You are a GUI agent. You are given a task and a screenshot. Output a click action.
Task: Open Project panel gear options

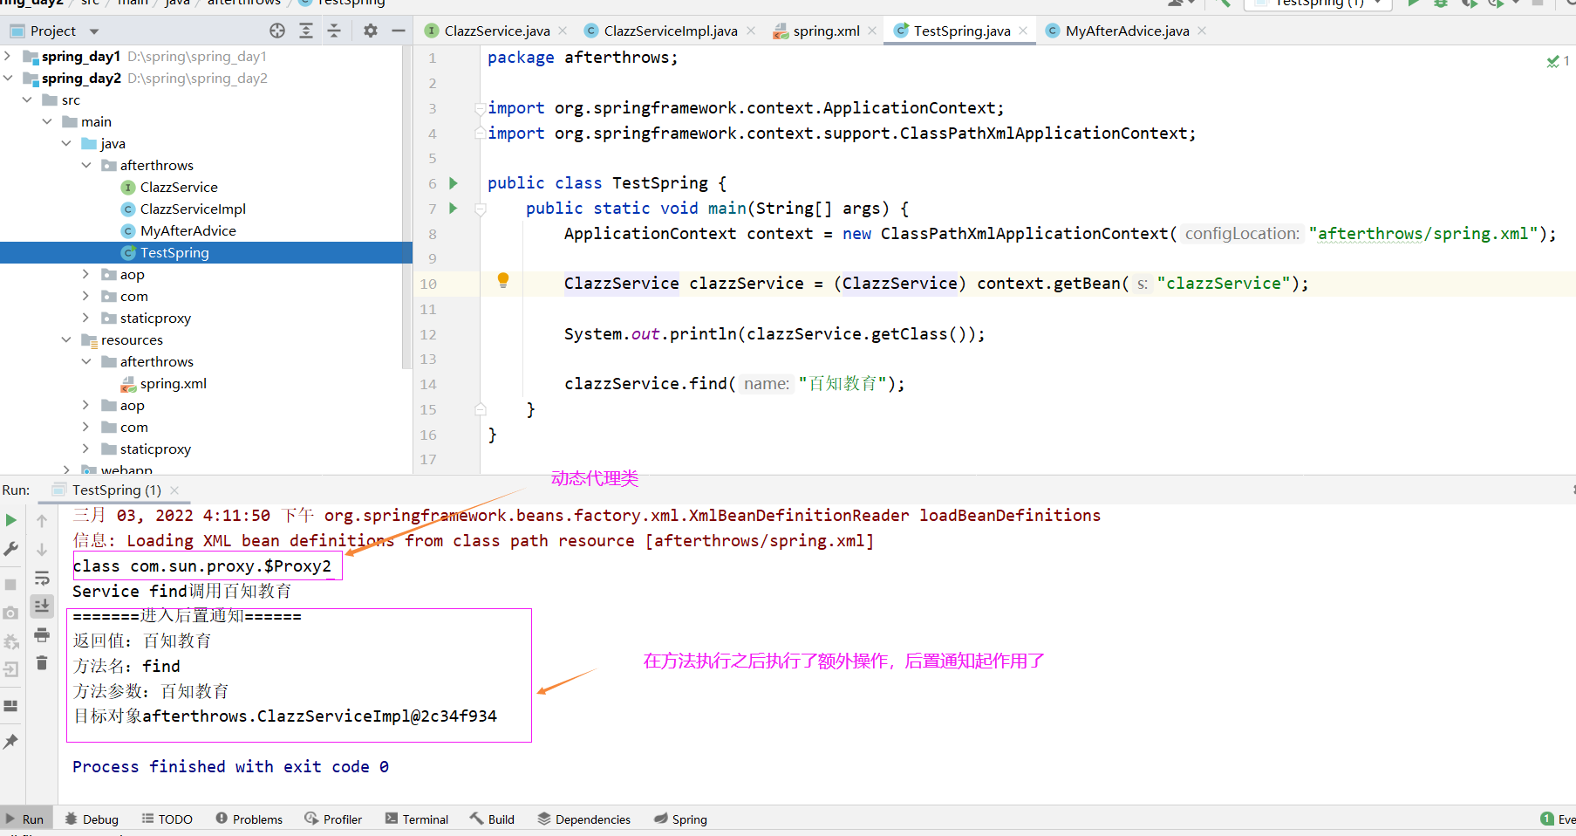click(x=371, y=31)
